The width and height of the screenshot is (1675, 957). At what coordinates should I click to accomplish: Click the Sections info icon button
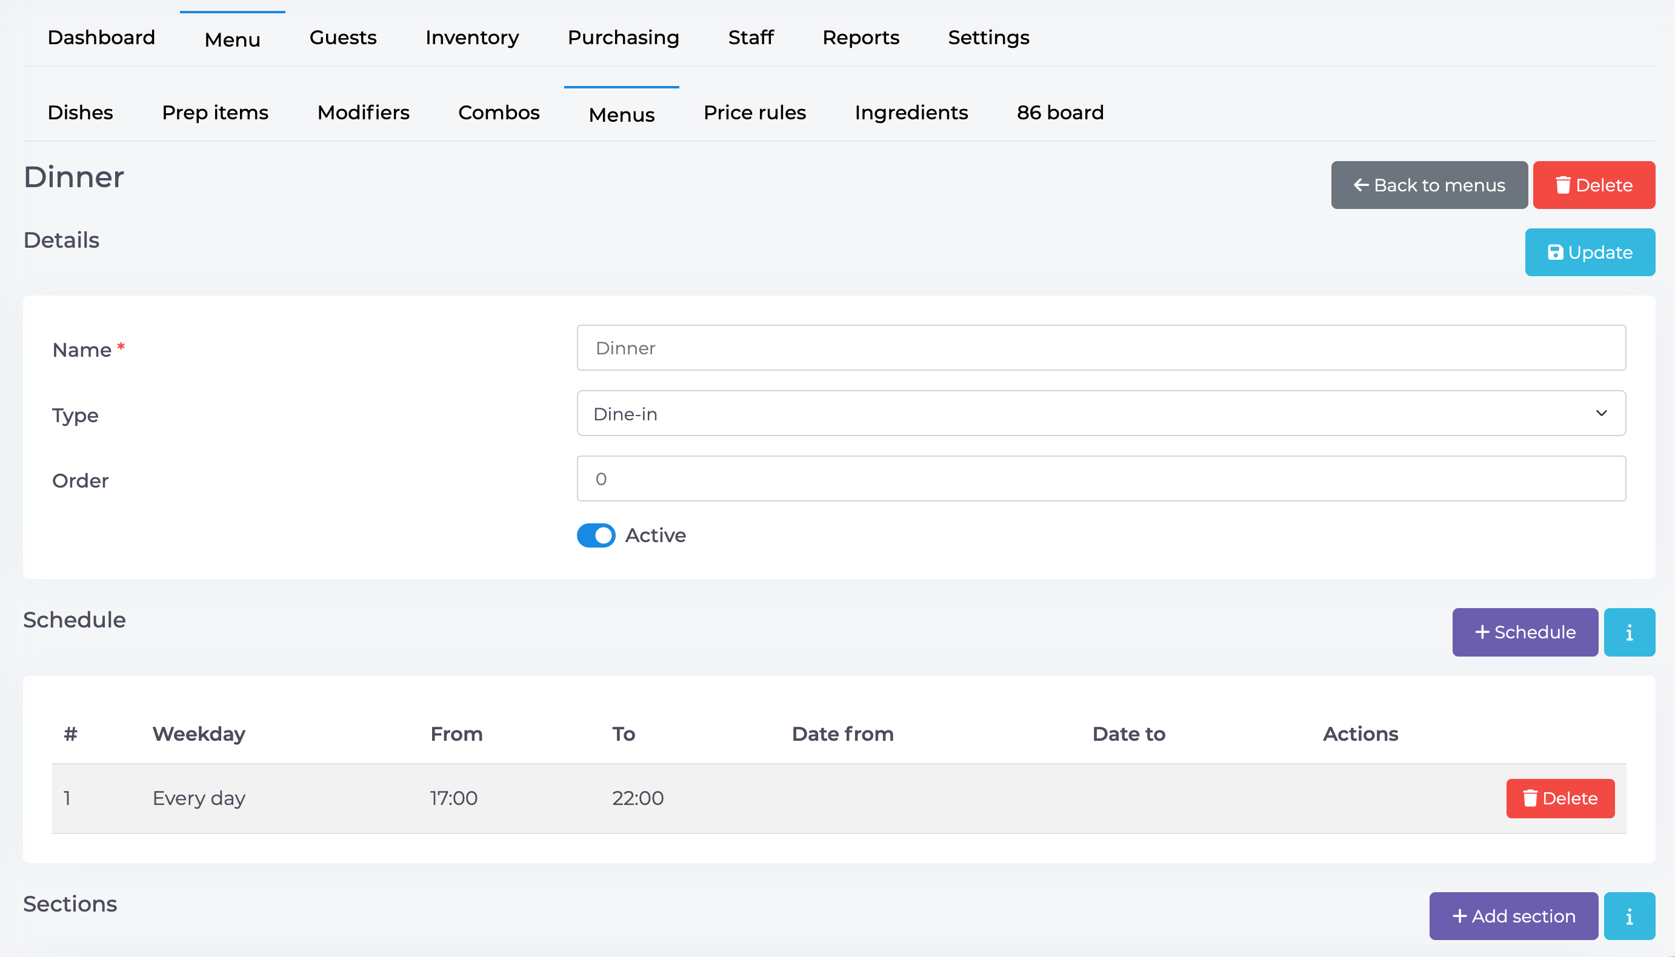pos(1629,916)
